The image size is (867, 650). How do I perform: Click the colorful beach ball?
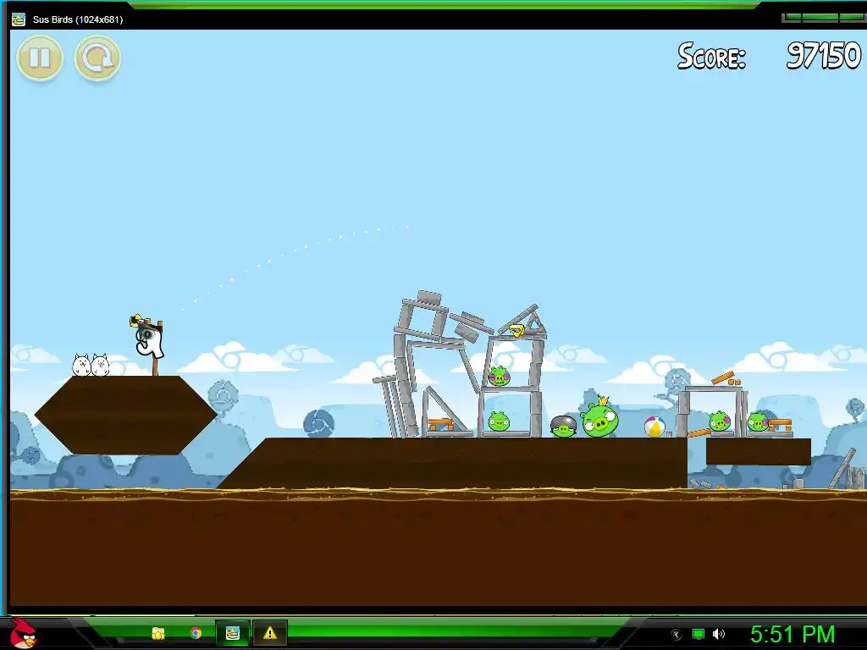tap(654, 427)
